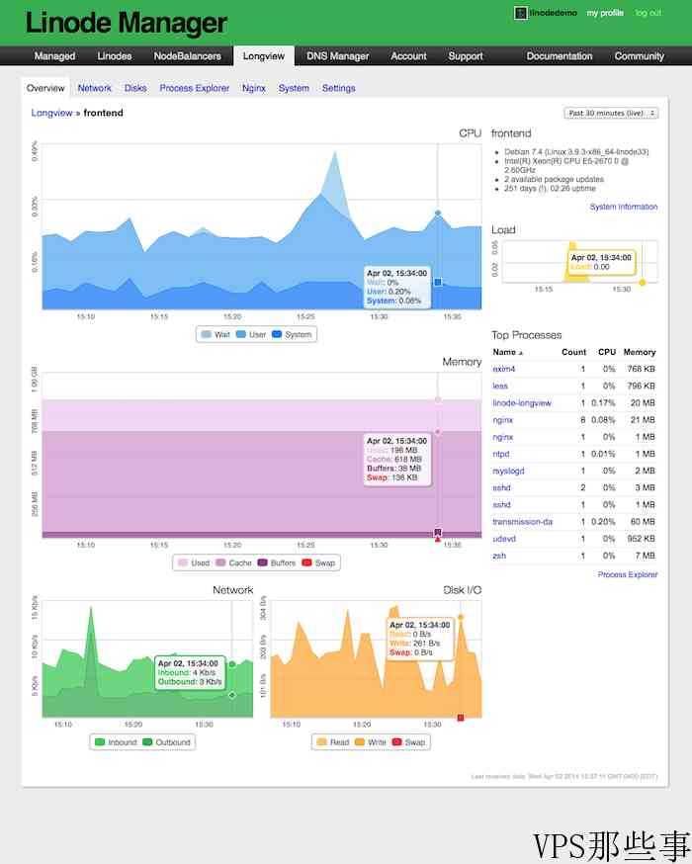
Task: Select the Longview tab
Action: [264, 56]
